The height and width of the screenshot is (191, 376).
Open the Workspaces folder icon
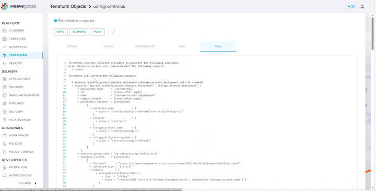pyautogui.click(x=5, y=135)
